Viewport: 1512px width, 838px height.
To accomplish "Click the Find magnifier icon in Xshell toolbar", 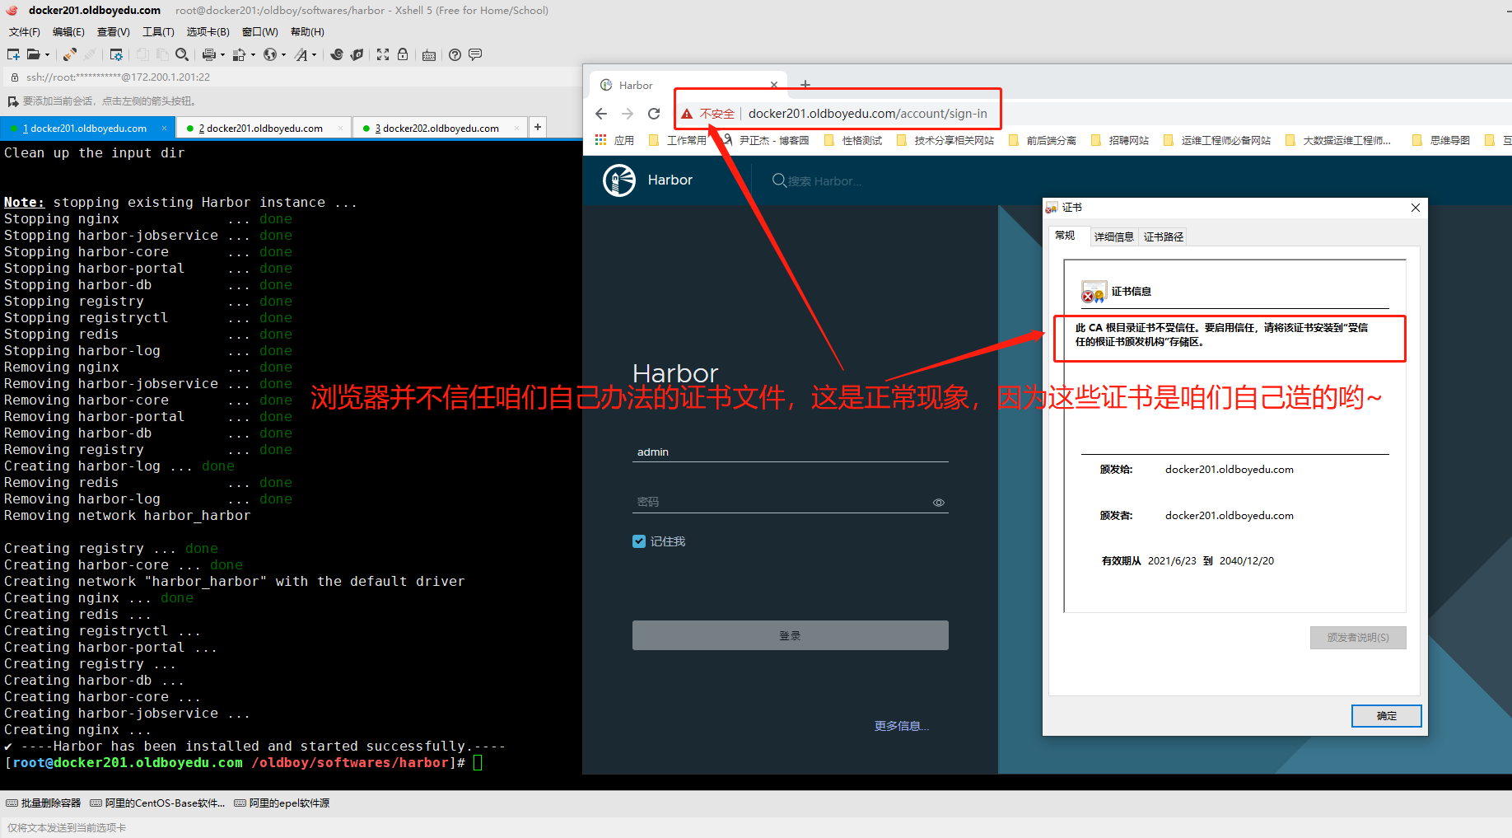I will click(x=182, y=54).
